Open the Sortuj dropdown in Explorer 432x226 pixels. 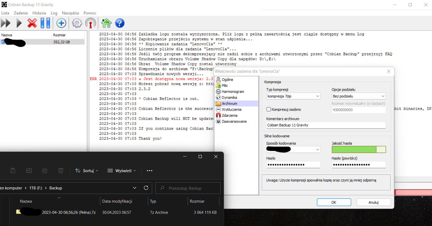tap(87, 171)
